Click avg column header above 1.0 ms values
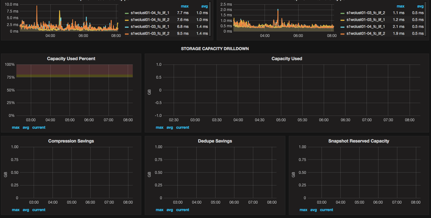Viewport: 431px width, 218px height. pos(204,6)
